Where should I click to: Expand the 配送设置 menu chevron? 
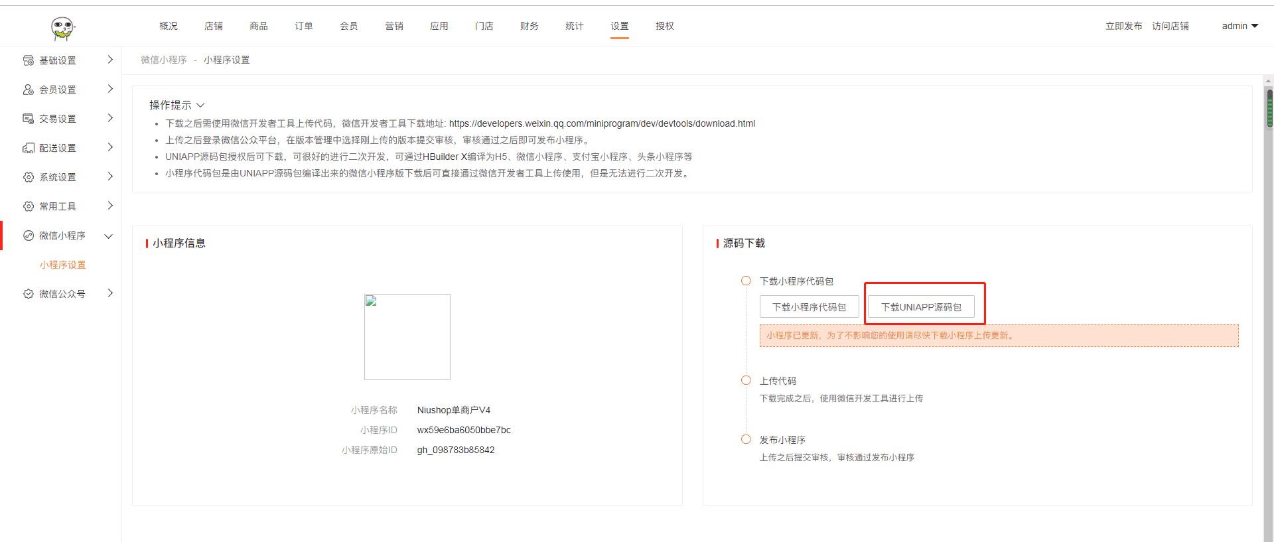click(x=110, y=147)
